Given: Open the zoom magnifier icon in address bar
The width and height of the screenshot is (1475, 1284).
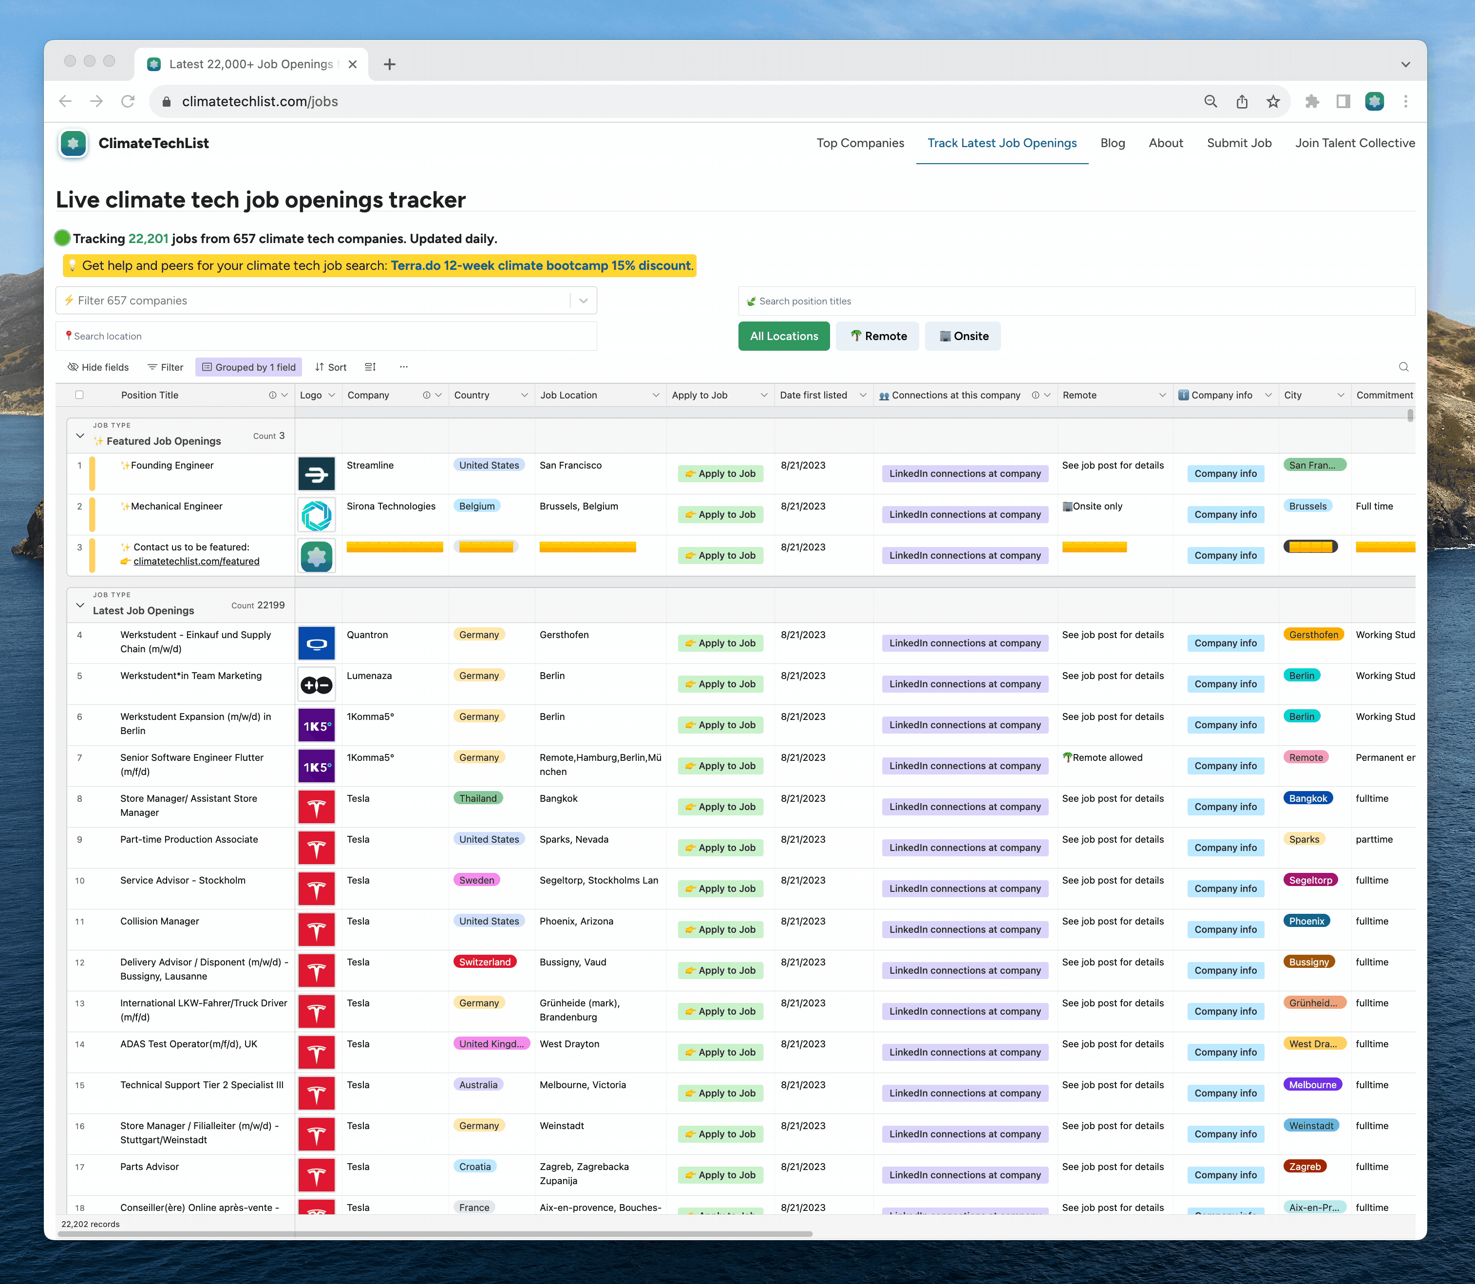Looking at the screenshot, I should point(1210,101).
